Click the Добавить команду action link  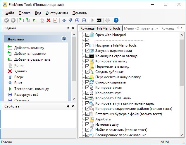[29, 48]
